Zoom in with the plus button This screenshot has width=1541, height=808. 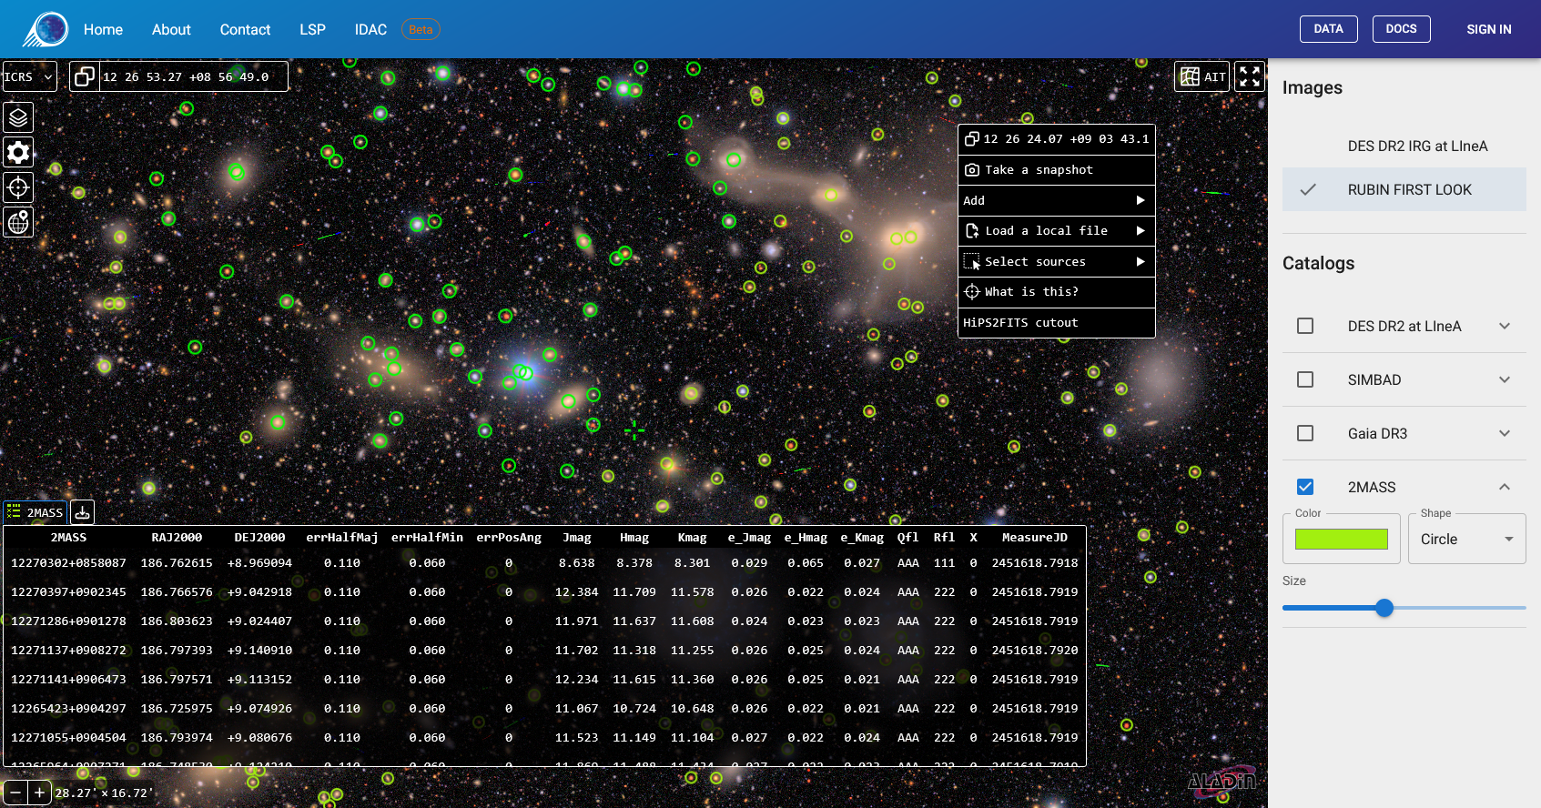39,793
